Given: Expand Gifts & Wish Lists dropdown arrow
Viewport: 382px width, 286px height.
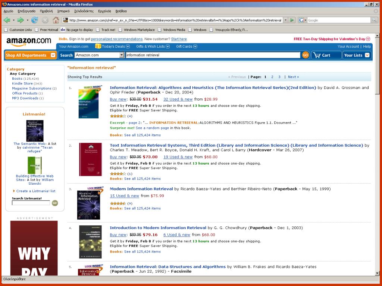Looking at the screenshot, I should (x=167, y=47).
